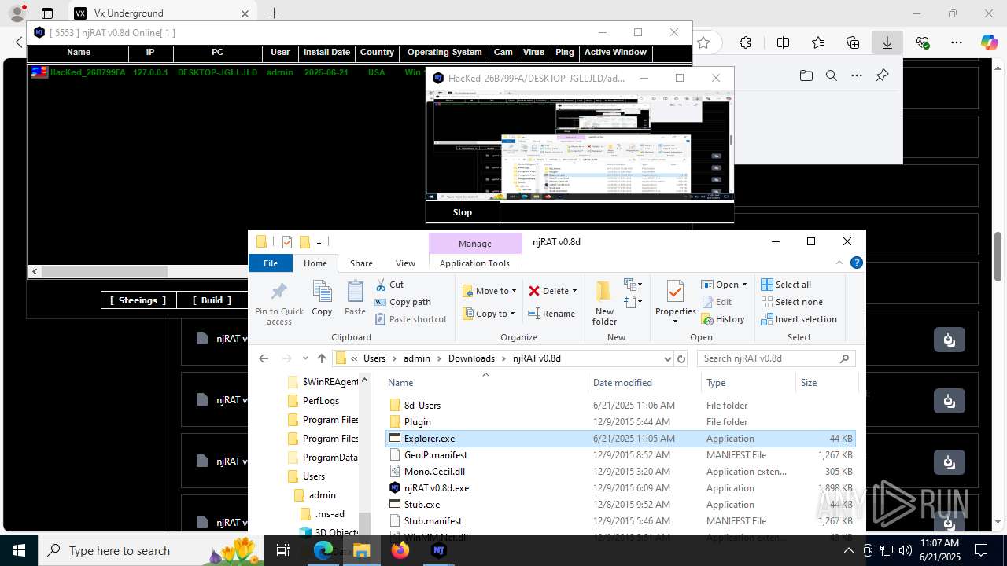Screen dimensions: 1007x566
Task: Open Edge Split screen icon
Action: [783, 43]
